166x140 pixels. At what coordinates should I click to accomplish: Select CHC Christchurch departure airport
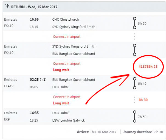coord(66,20)
